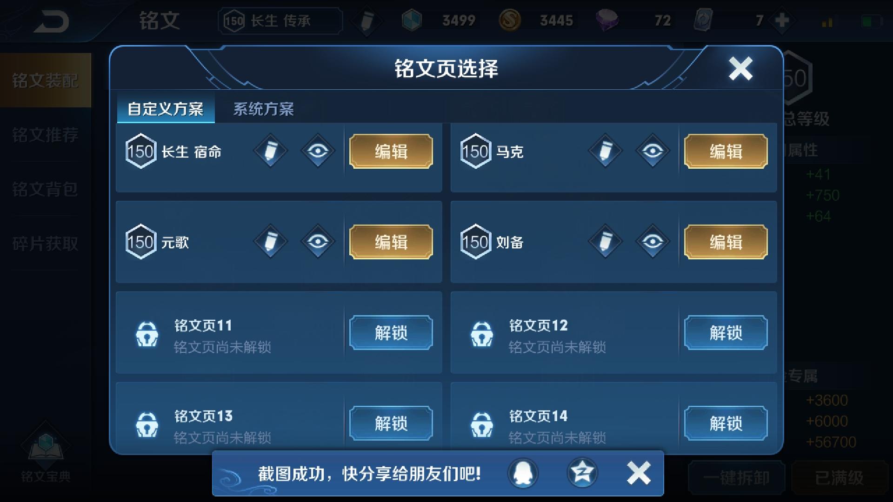Viewport: 893px width, 502px height.
Task: Click the pencil icon beside 元歌
Action: 270,242
